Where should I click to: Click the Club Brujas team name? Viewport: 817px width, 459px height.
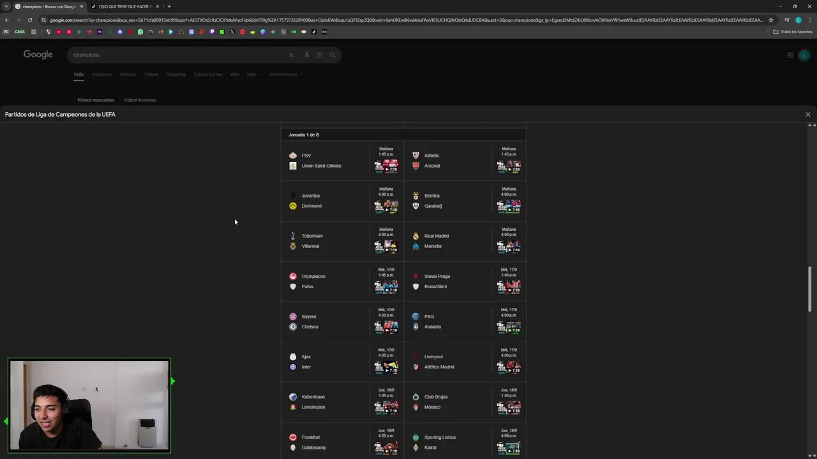[436, 397]
